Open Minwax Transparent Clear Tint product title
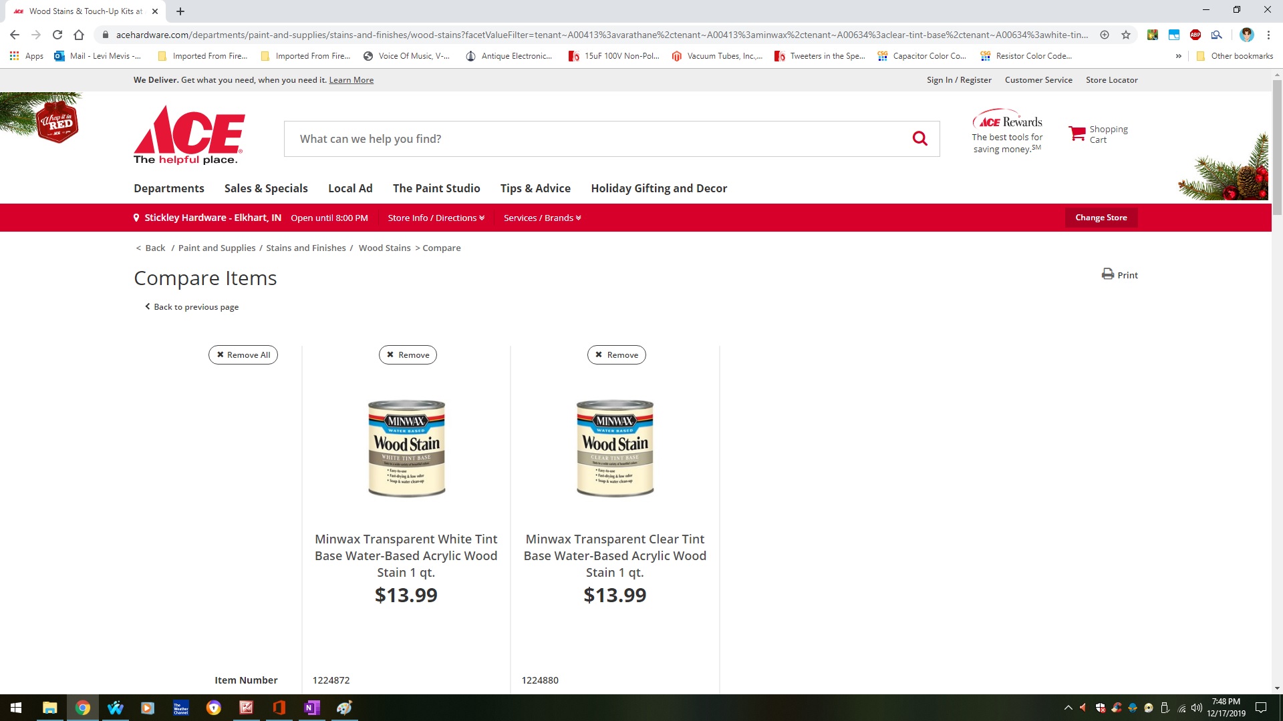1283x721 pixels. (615, 555)
